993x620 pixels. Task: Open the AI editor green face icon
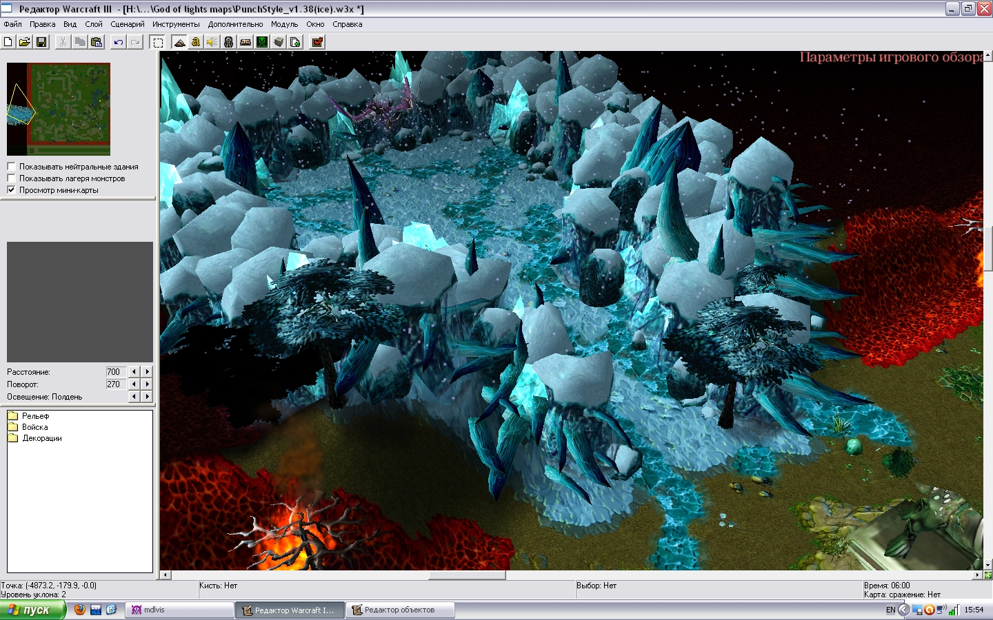pyautogui.click(x=262, y=42)
